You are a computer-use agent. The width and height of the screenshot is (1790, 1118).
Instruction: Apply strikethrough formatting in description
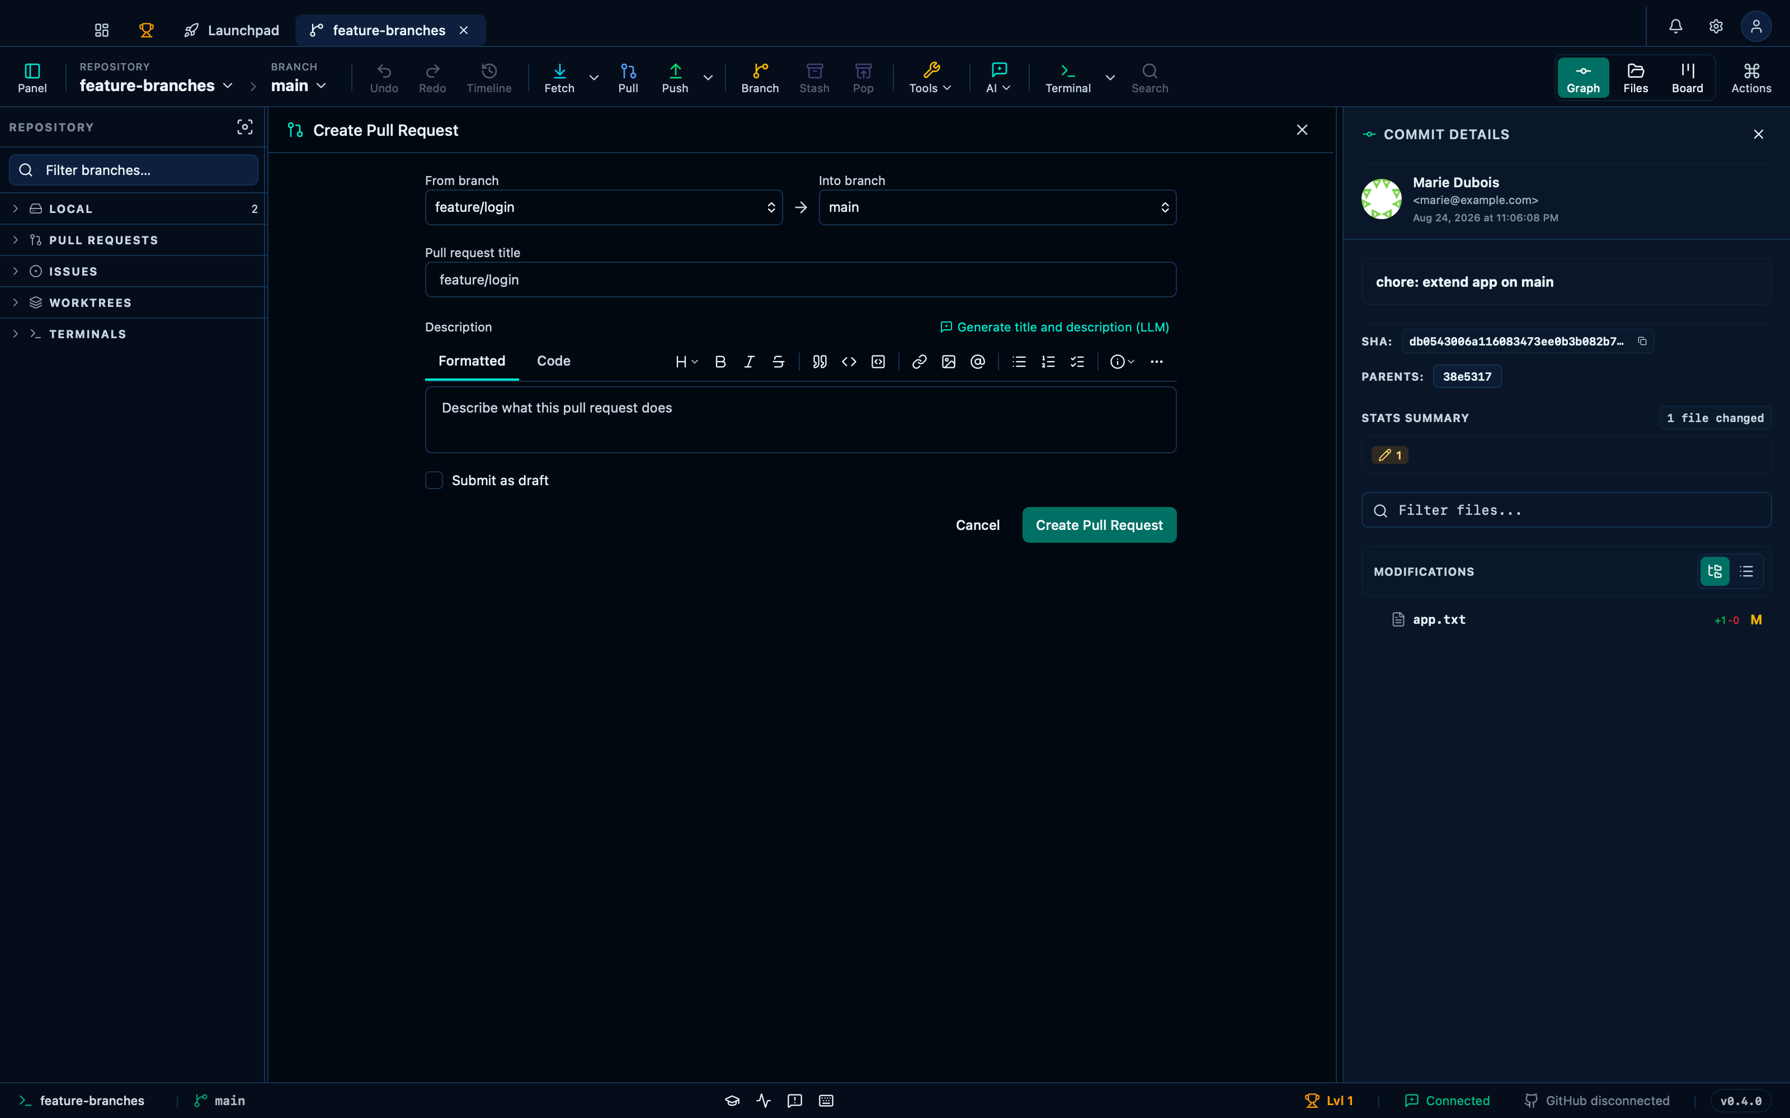(778, 362)
